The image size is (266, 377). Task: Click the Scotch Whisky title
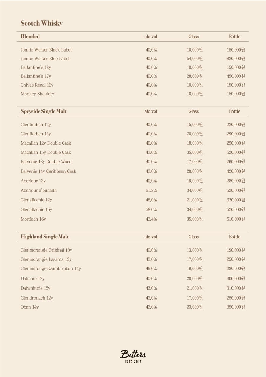pyautogui.click(x=42, y=24)
